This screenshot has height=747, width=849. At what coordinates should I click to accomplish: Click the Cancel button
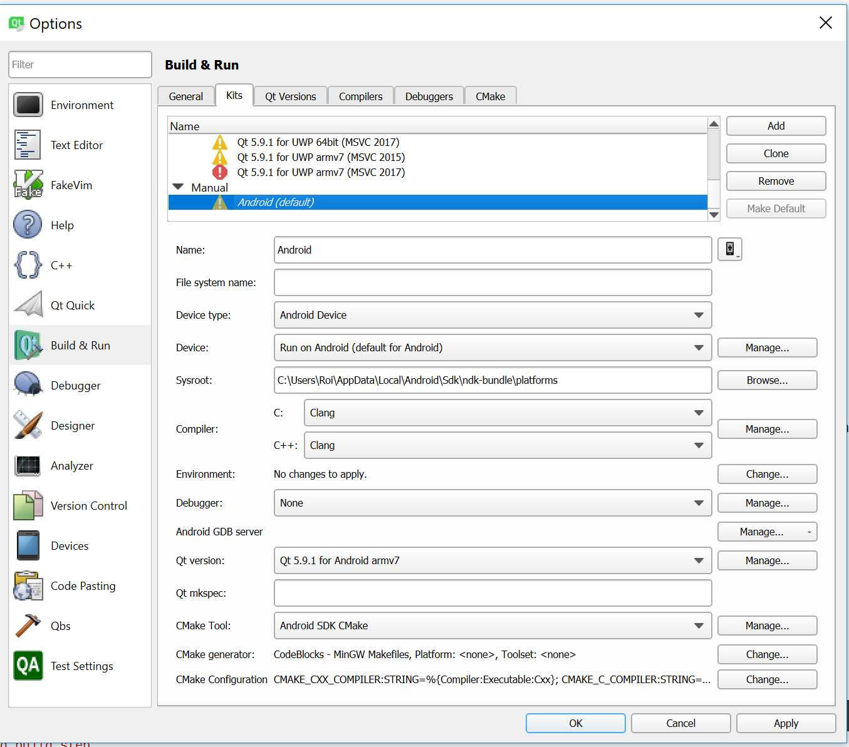(x=680, y=723)
